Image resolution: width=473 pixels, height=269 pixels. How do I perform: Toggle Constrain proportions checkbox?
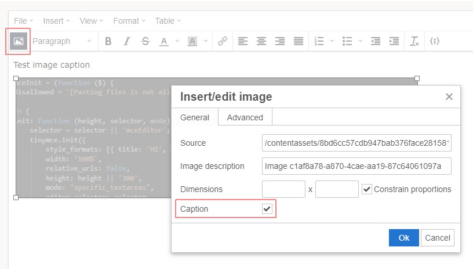coord(366,189)
